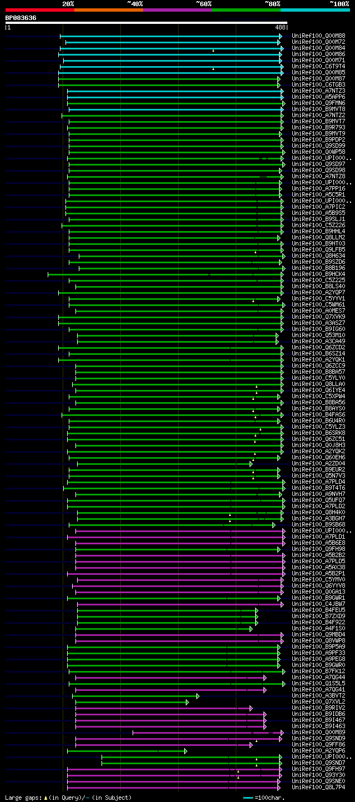Click the UniRef100_Q9FH98 label

pyautogui.click(x=318, y=549)
